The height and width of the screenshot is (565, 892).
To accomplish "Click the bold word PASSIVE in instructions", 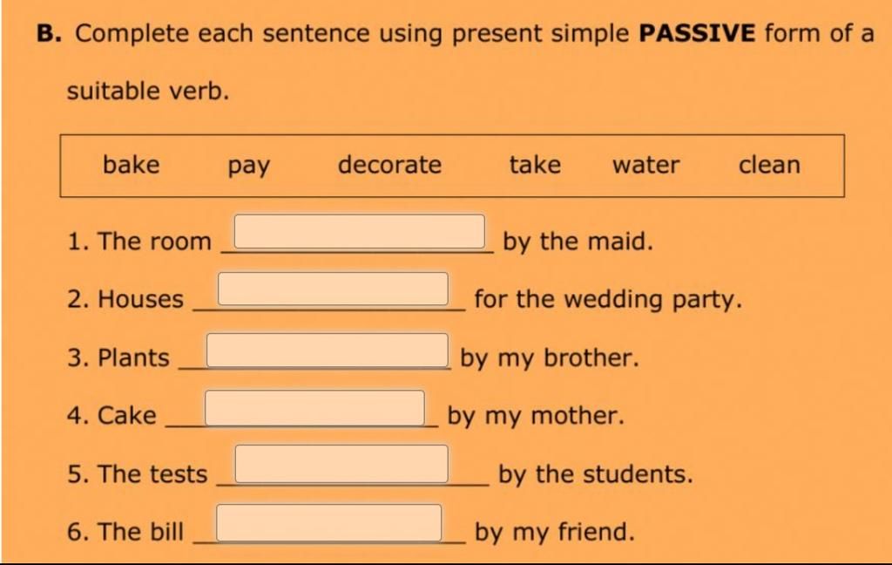I will [x=698, y=33].
